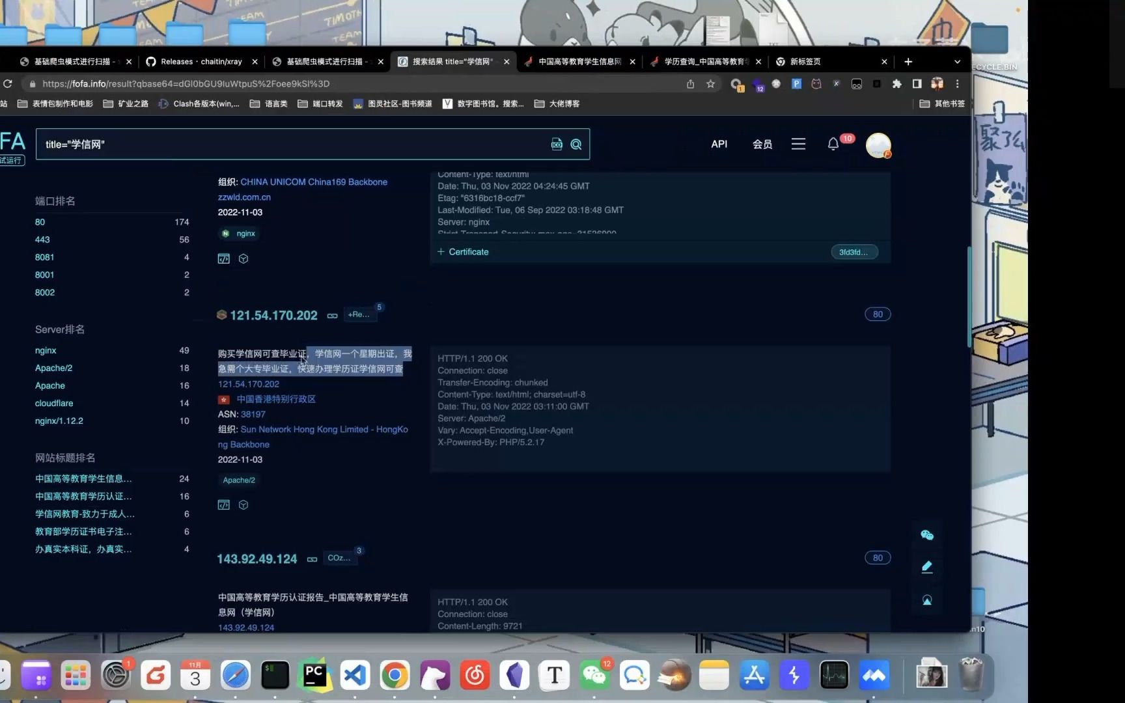Click the back-to-top floating icon
The height and width of the screenshot is (703, 1125).
click(x=927, y=600)
